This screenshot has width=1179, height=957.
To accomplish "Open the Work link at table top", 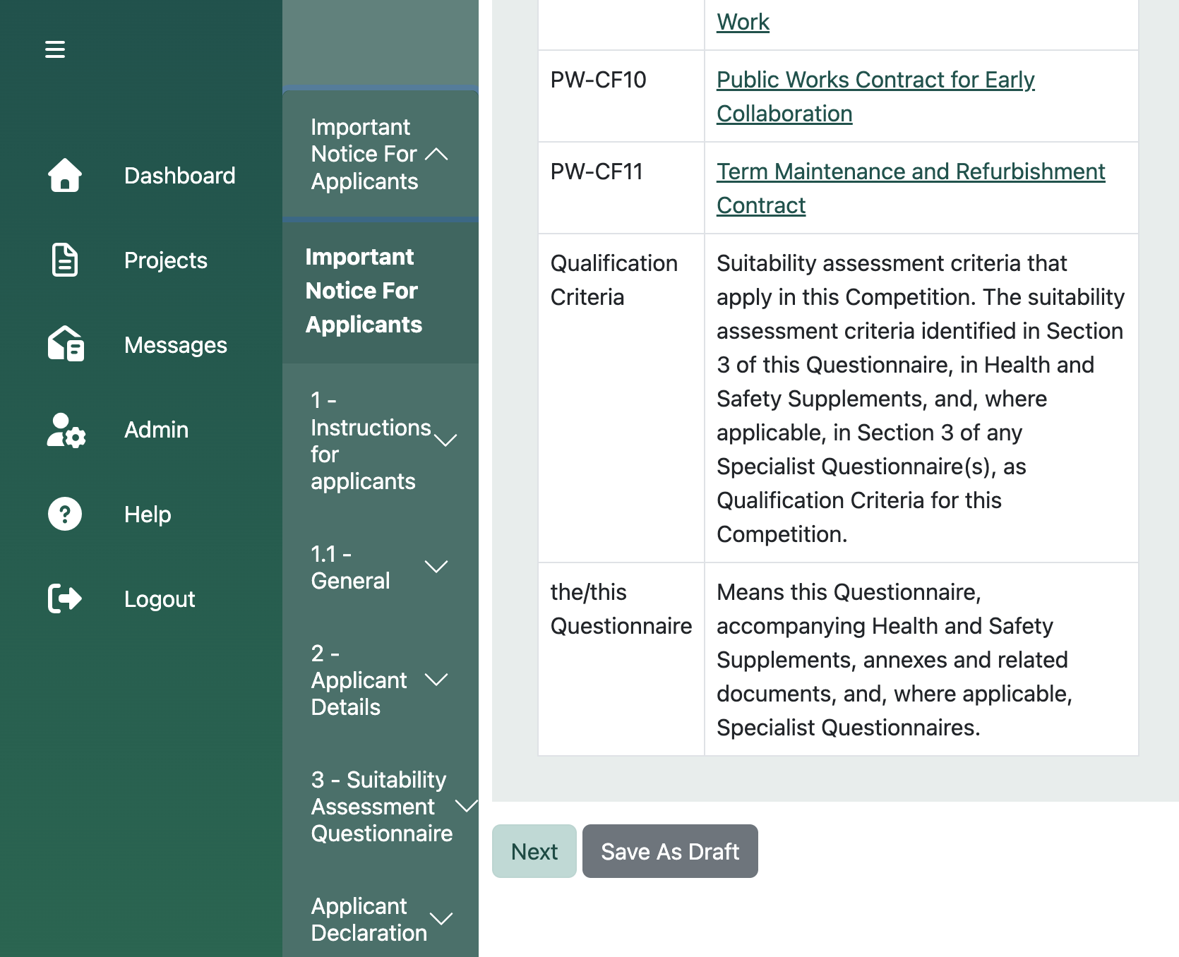I will click(x=743, y=22).
